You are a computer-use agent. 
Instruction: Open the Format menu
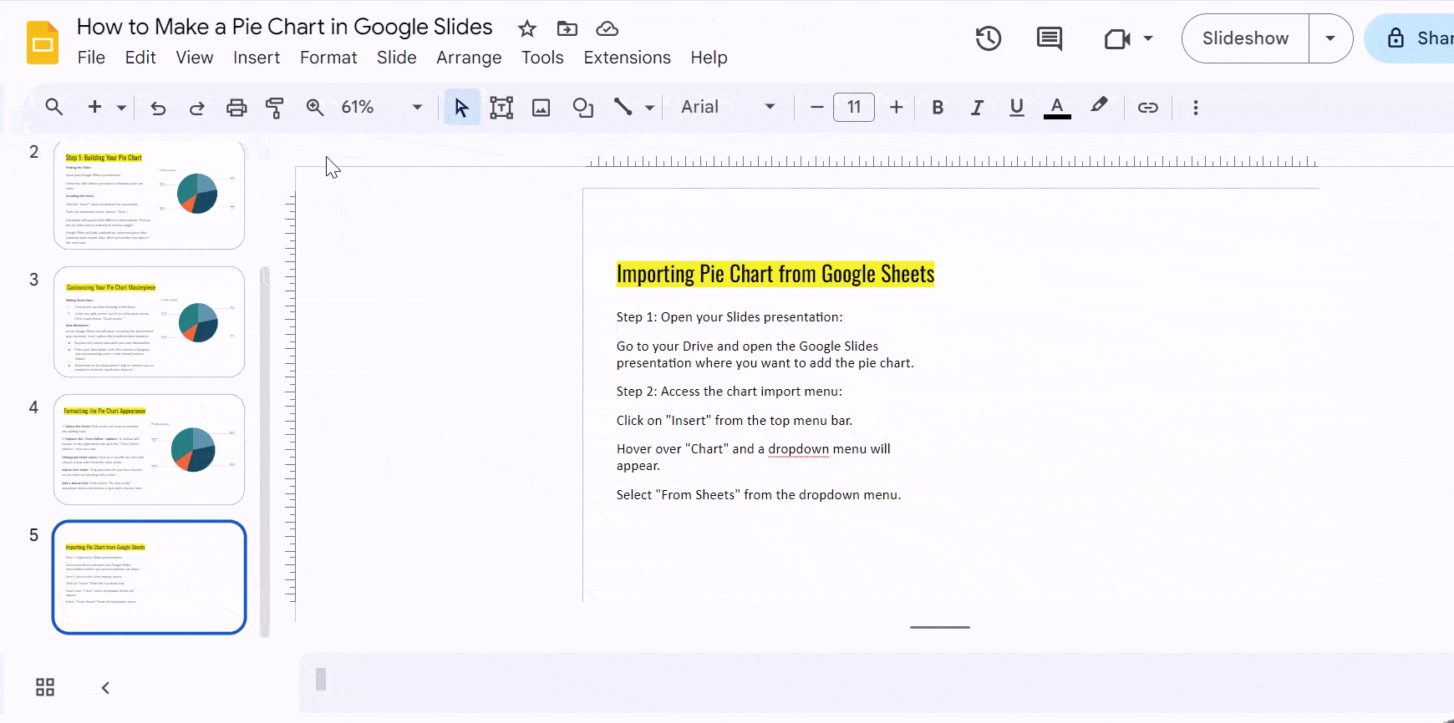tap(328, 58)
